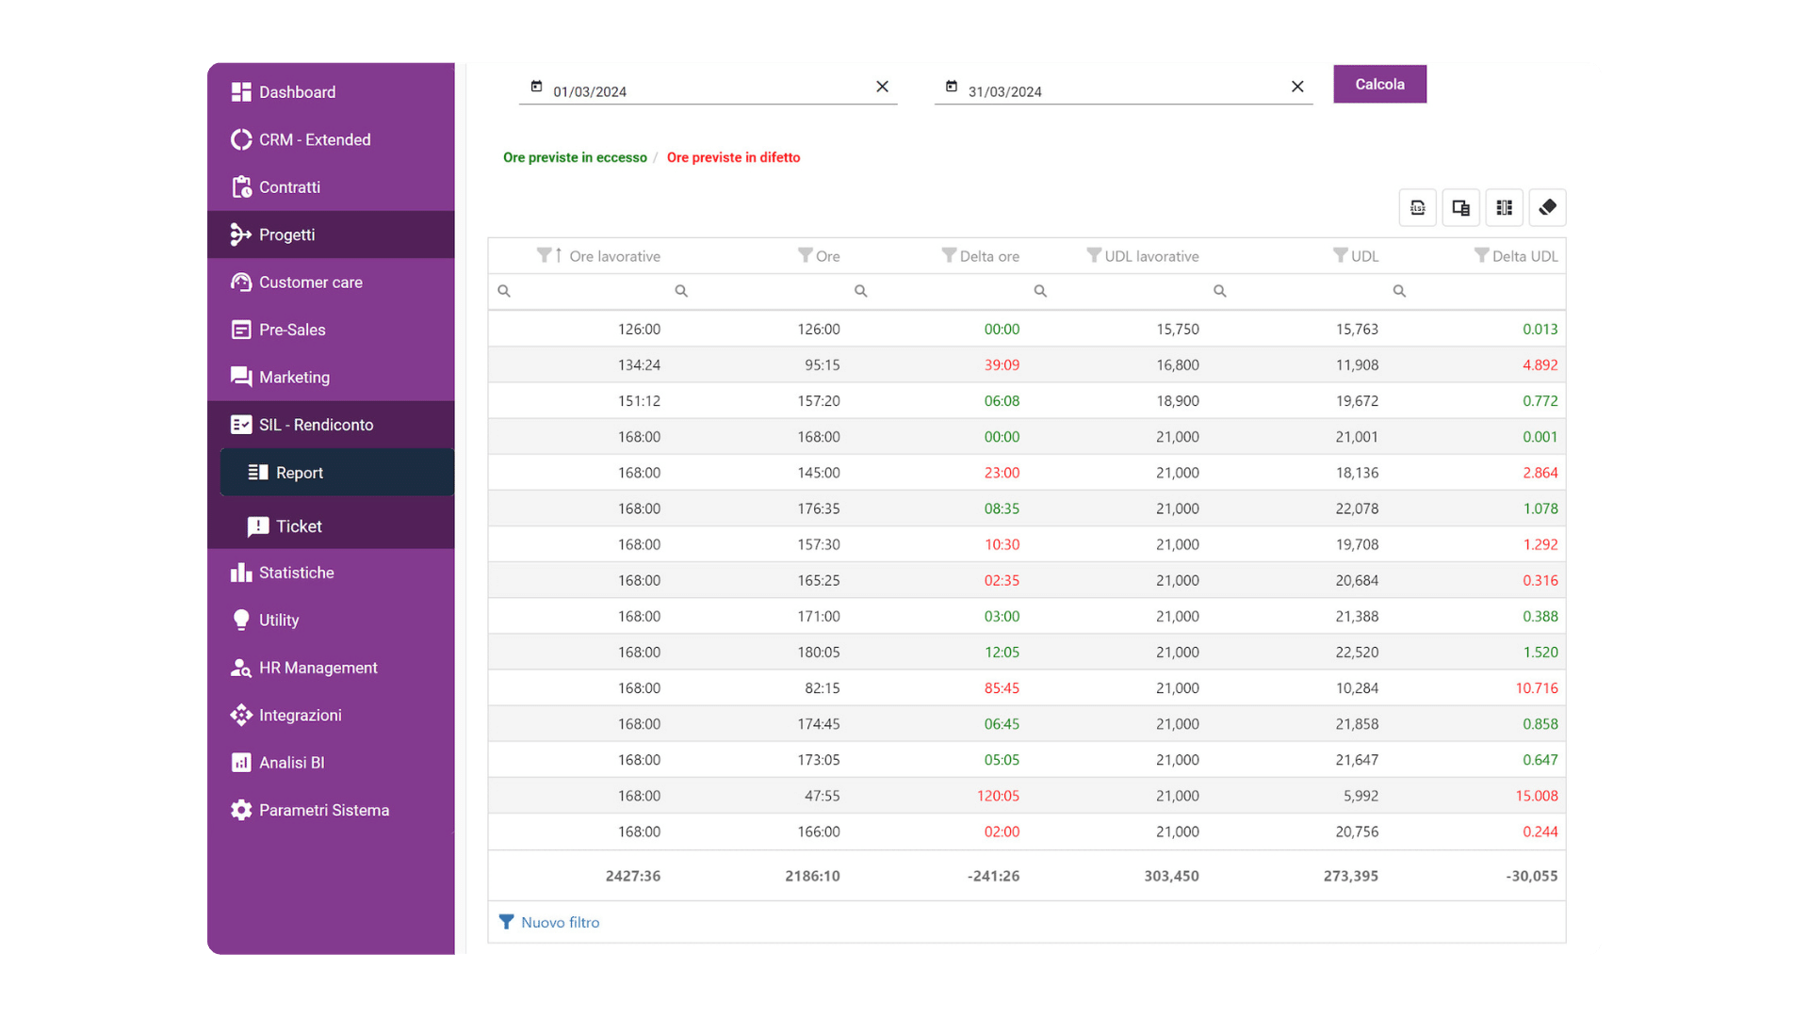Open the Ticket submenu item
Screen dimensions: 1809x1017
pyautogui.click(x=337, y=526)
